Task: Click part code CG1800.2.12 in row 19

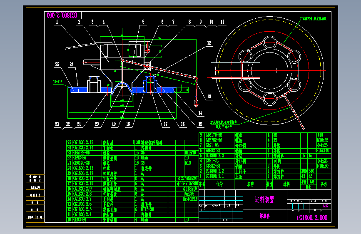Action: click(83, 174)
